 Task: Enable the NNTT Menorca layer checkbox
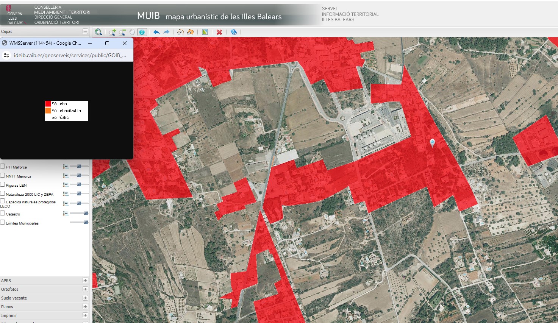click(3, 175)
